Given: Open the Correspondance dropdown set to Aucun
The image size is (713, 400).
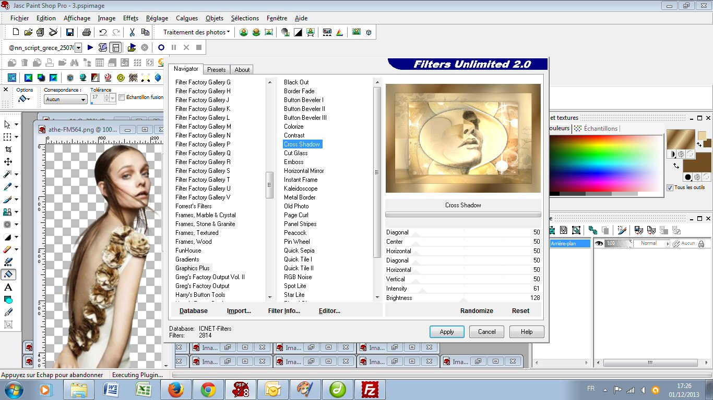Looking at the screenshot, I should 65,99.
